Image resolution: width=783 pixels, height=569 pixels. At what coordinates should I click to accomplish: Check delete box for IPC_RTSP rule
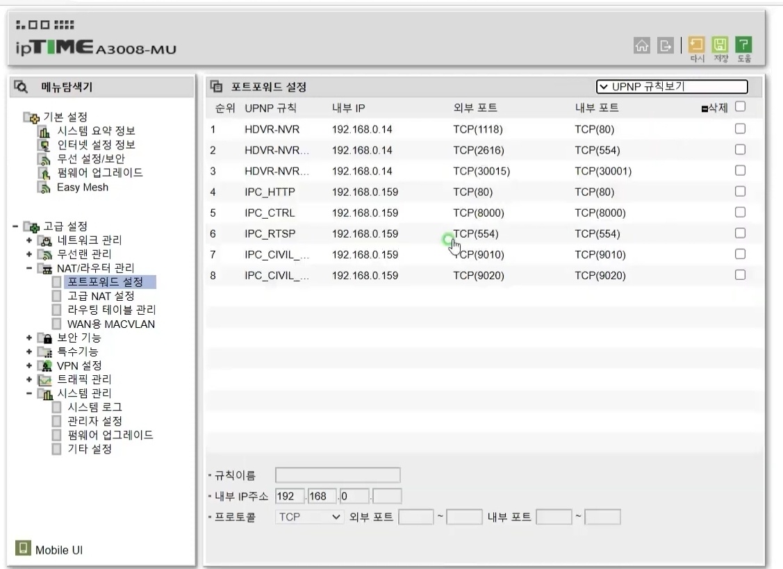(741, 233)
